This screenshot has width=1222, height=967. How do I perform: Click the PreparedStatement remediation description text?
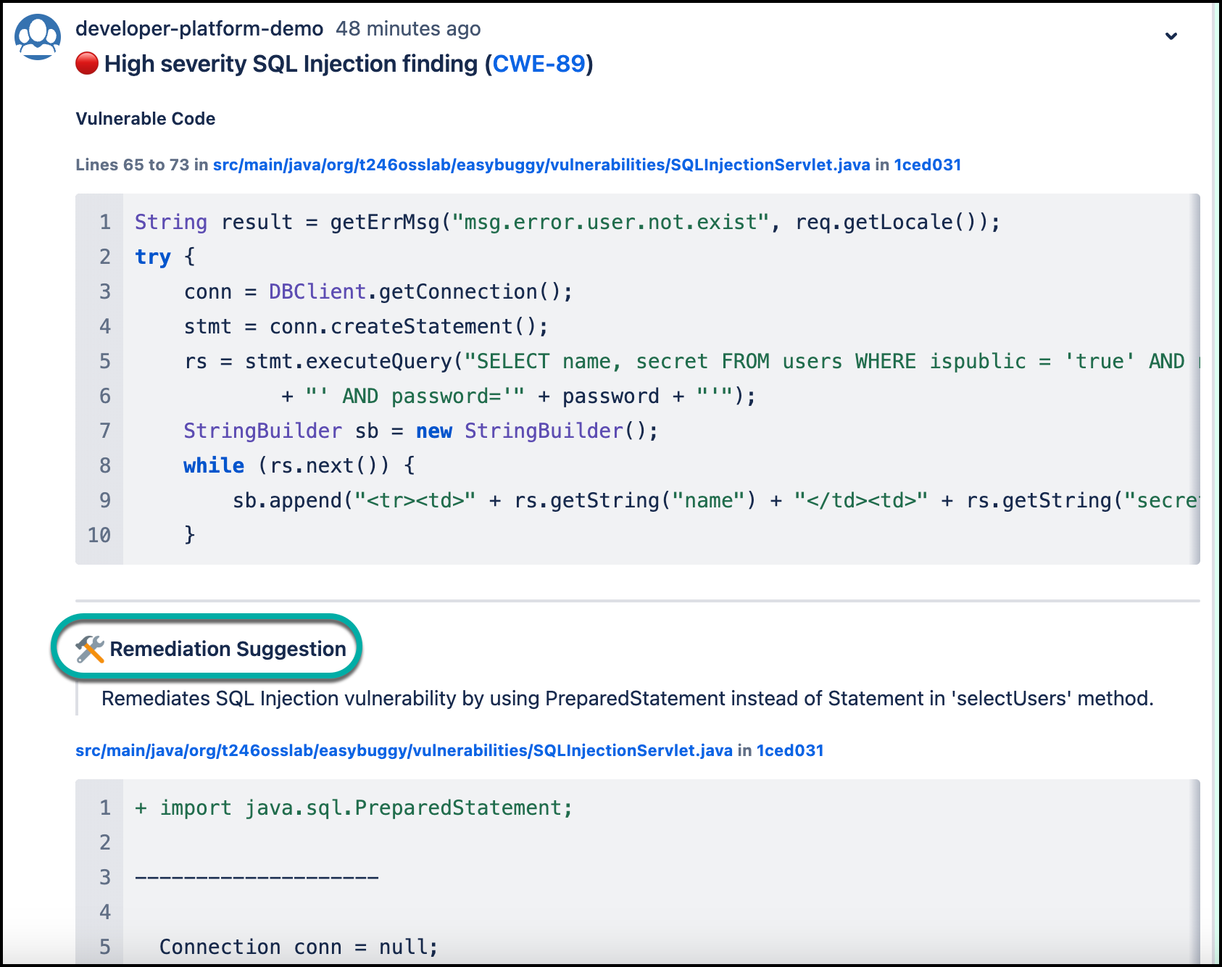(x=627, y=698)
